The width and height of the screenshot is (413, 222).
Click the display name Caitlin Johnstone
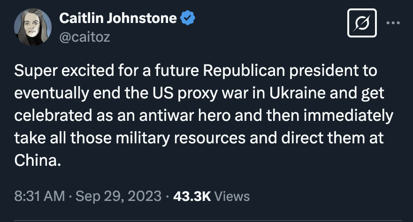coord(118,18)
